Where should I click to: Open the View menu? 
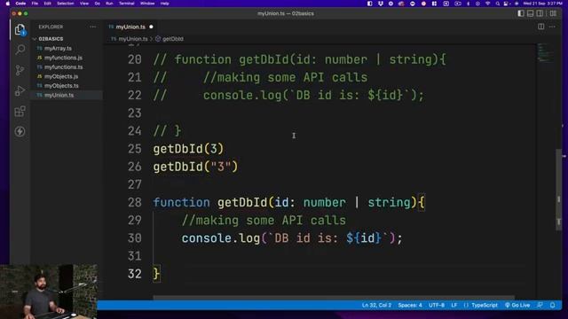tap(84, 4)
